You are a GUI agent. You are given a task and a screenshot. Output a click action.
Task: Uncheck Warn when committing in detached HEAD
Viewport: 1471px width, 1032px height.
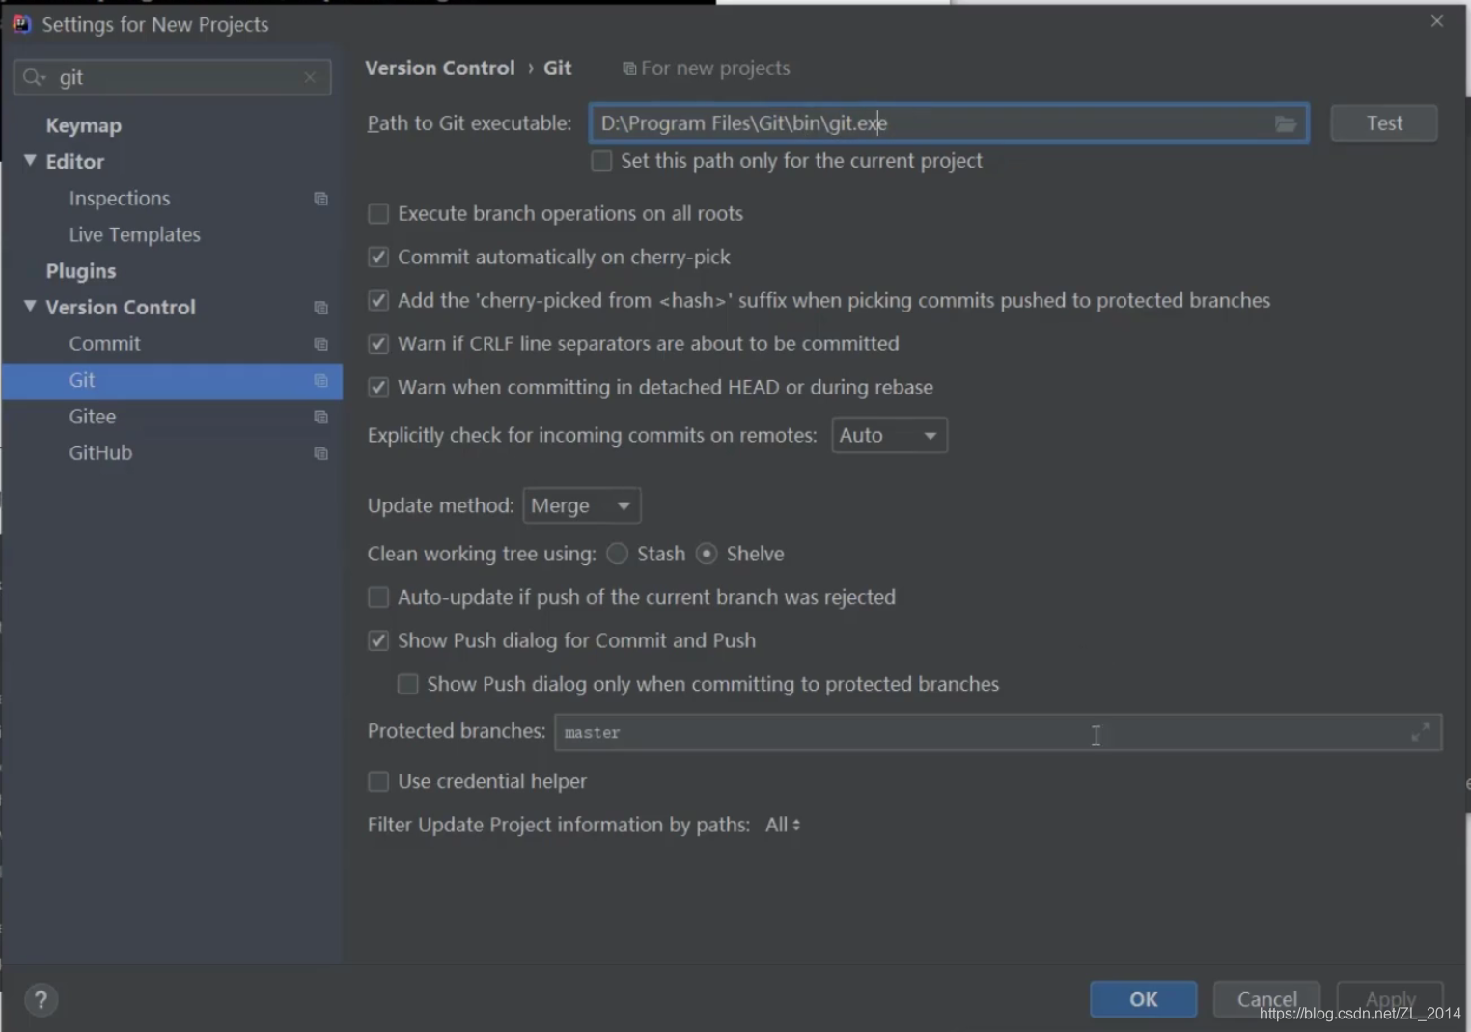point(378,388)
